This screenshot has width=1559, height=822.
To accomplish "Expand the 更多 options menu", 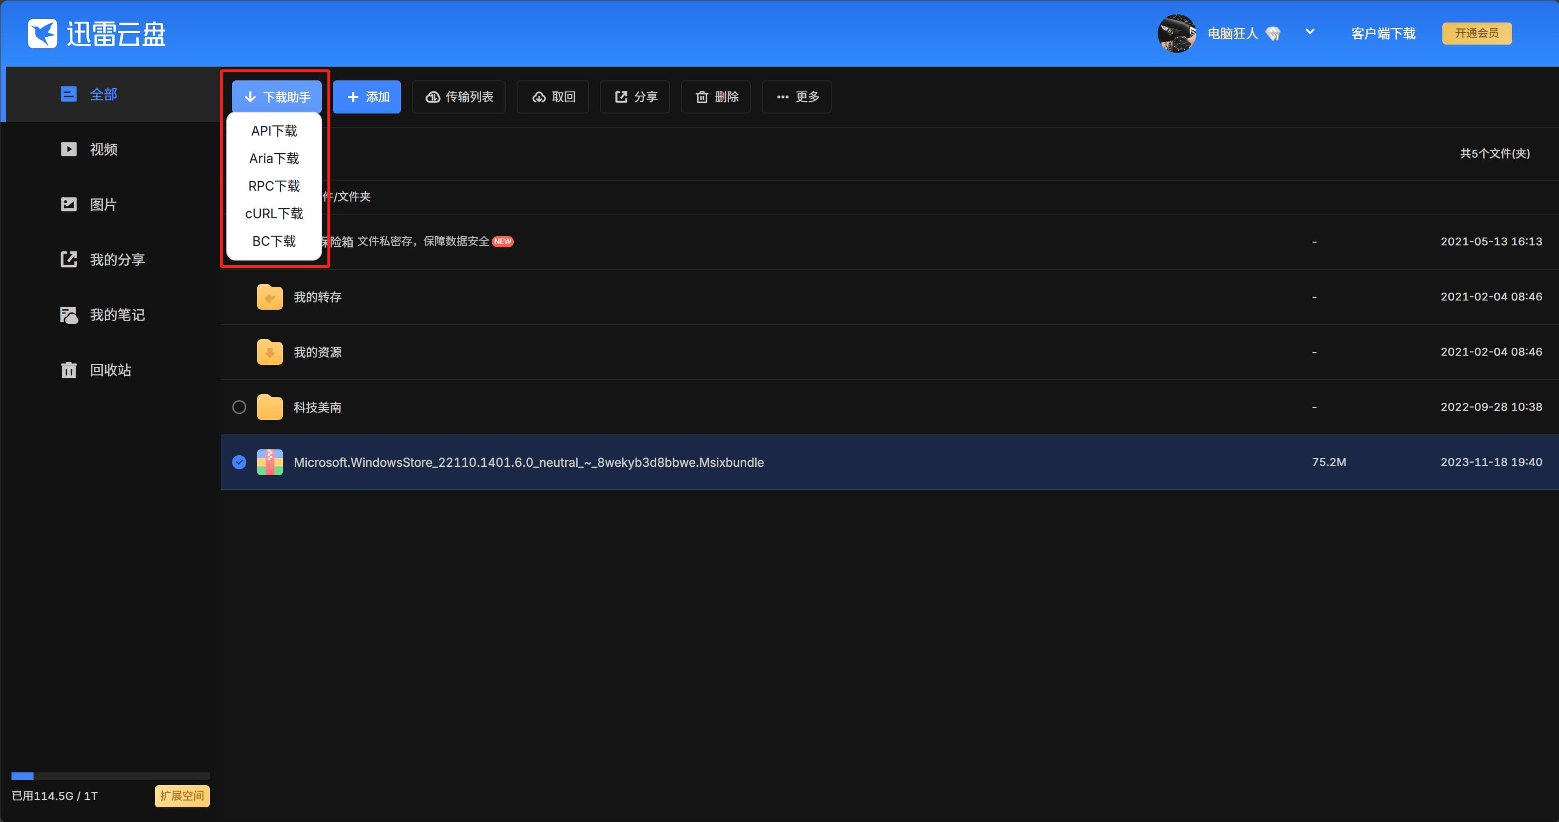I will pos(796,97).
